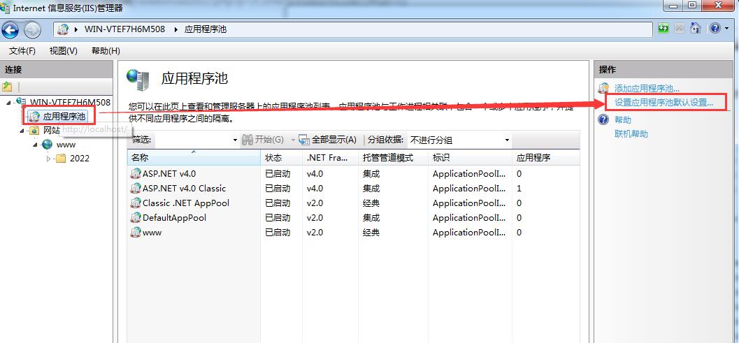Click the ASP.NET v4.0 Classic pool icon
739x343 pixels.
[136, 189]
